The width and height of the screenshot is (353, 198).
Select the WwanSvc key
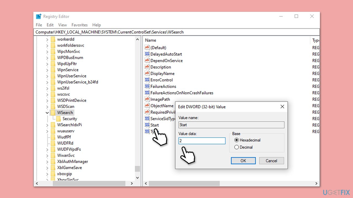pos(66,155)
